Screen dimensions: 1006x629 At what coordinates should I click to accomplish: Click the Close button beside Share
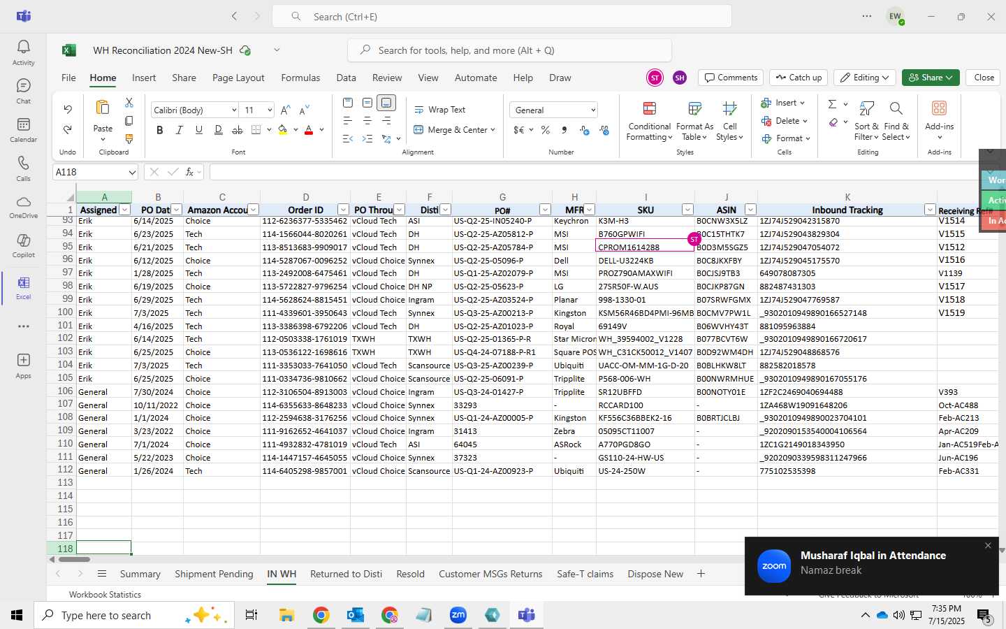[x=984, y=78]
